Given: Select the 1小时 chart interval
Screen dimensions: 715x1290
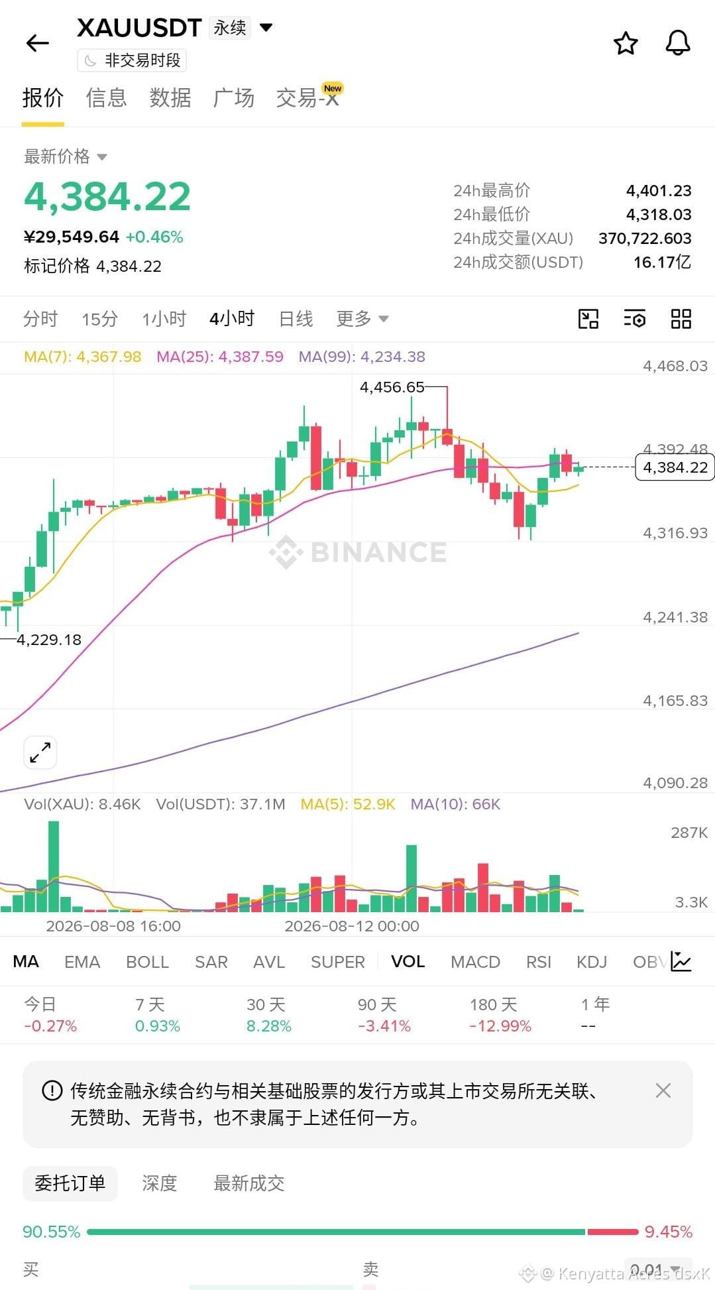Looking at the screenshot, I should (x=164, y=319).
